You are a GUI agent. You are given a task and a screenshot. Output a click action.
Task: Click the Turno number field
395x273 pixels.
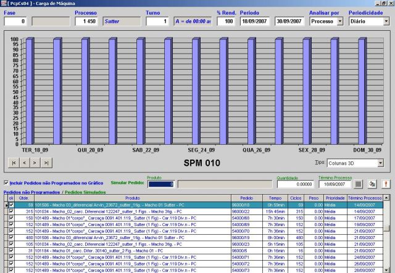[157, 22]
